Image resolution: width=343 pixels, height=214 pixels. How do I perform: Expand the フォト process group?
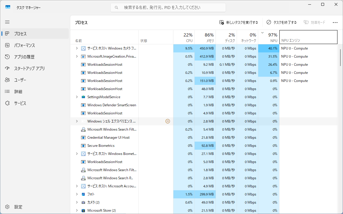click(x=77, y=194)
